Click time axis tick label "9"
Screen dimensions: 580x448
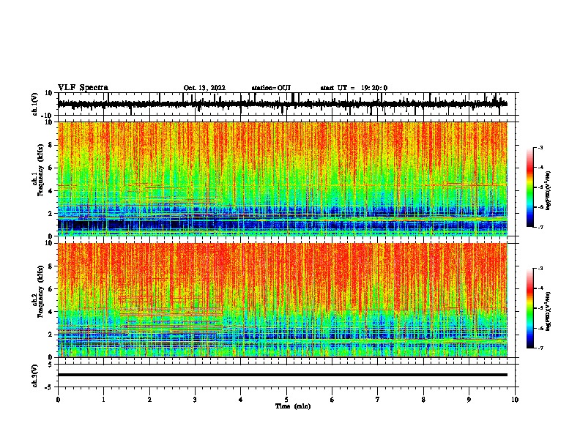tap(469, 400)
